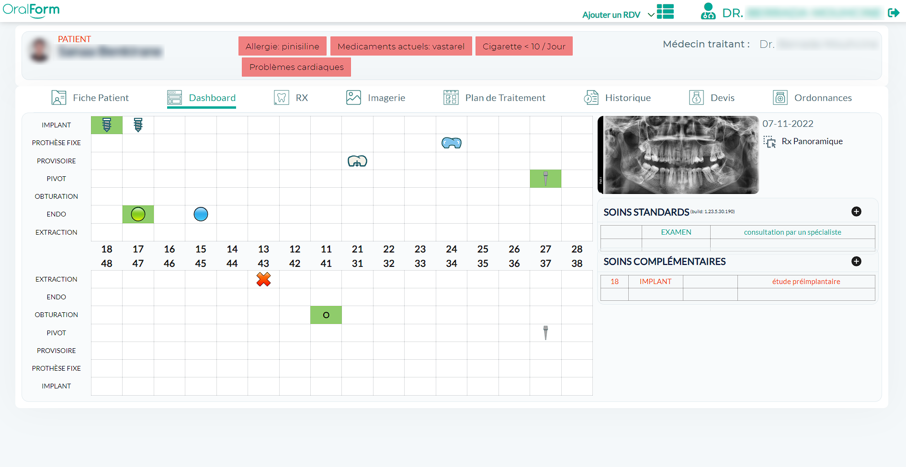
Task: Click the Imagerie picture icon
Action: tap(353, 98)
